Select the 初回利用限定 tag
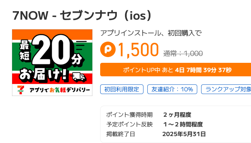The image size is (251, 143). (x=122, y=89)
